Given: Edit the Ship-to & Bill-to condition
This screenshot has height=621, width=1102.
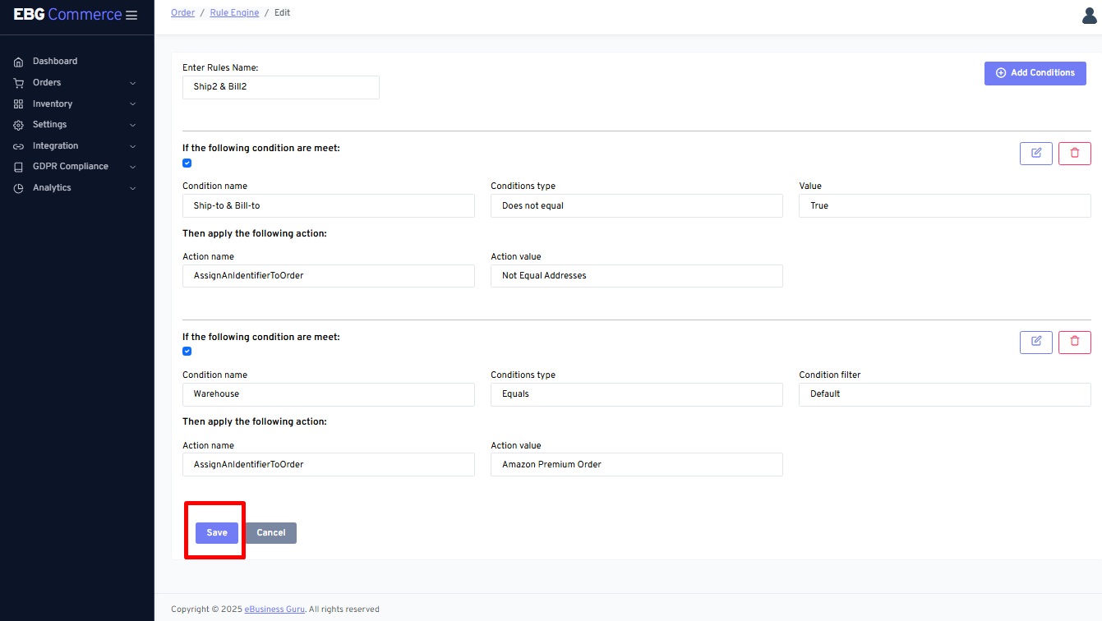Looking at the screenshot, I should point(1035,154).
